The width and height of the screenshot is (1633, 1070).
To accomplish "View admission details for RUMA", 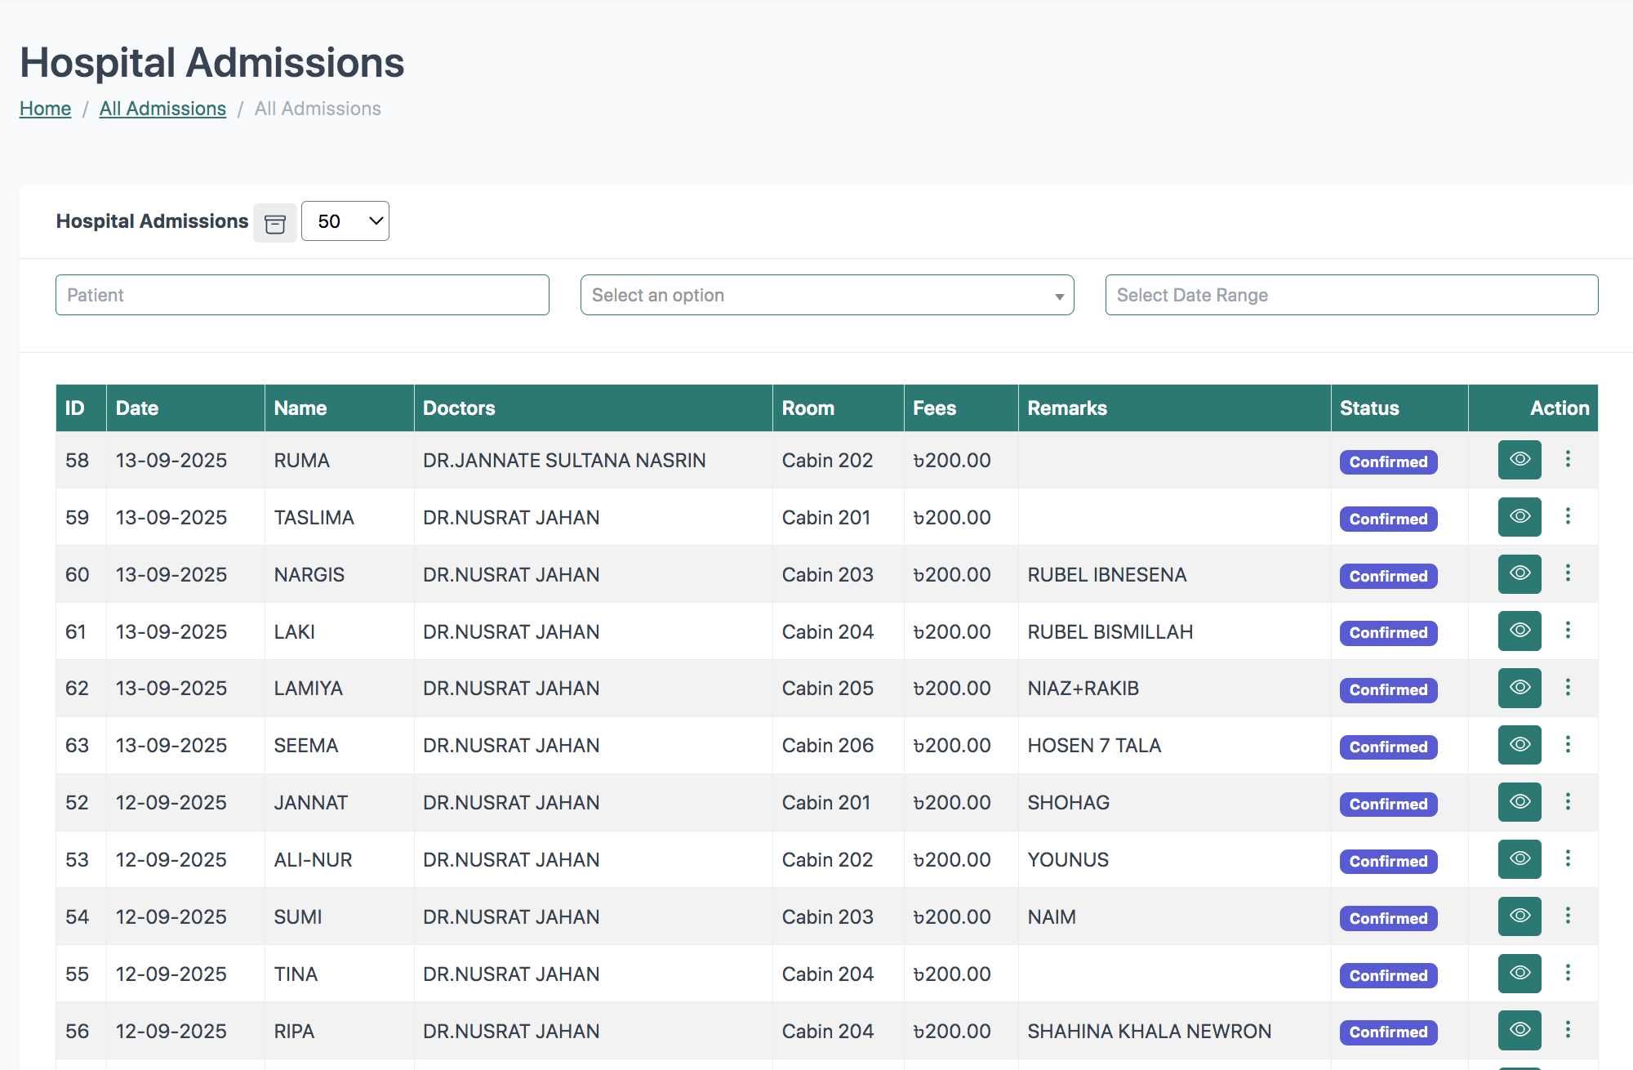I will pos(1519,460).
